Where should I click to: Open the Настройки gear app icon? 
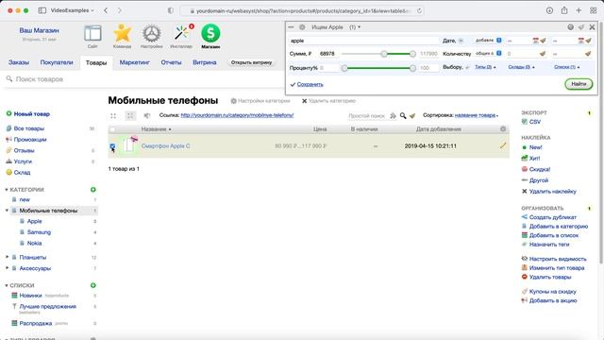pos(151,34)
